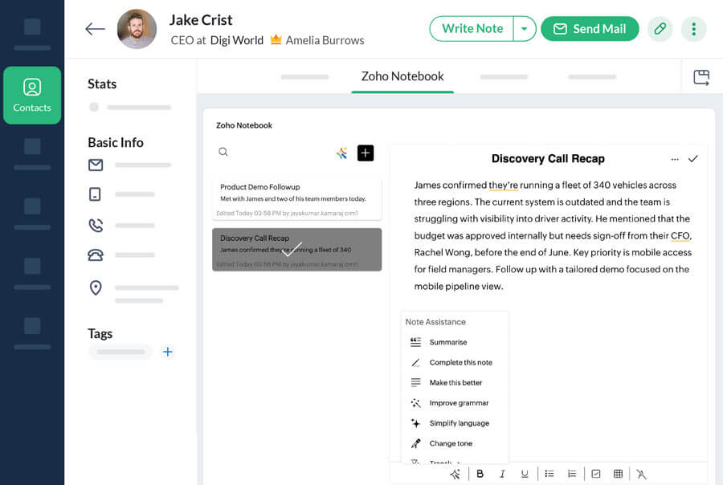This screenshot has height=485, width=723.
Task: Choose Make this better option
Action: click(454, 383)
